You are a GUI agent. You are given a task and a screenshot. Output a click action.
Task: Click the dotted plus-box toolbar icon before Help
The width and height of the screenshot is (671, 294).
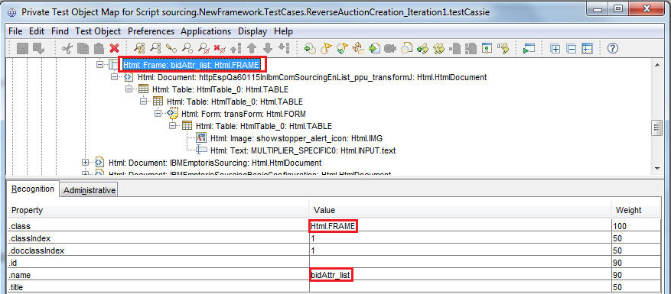(x=587, y=49)
